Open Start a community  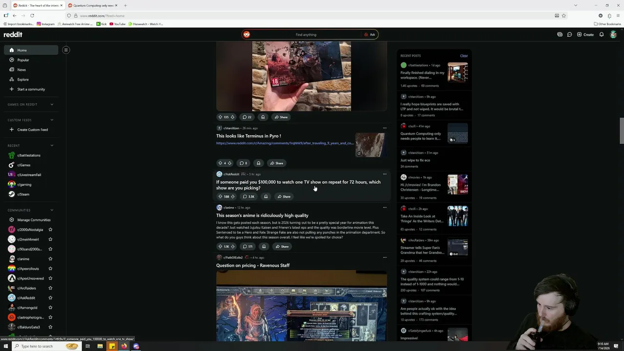[31, 89]
